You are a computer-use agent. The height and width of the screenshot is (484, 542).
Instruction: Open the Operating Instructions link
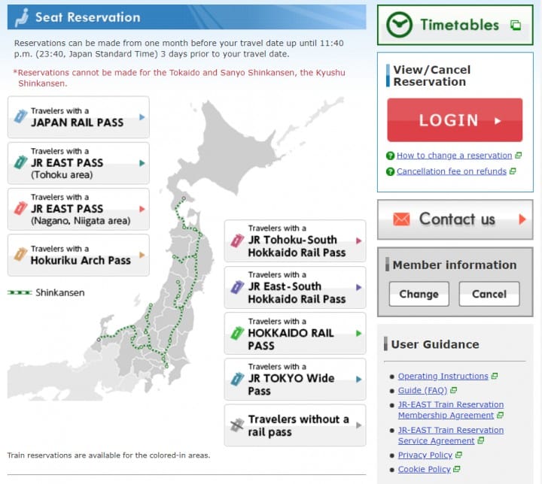coord(443,376)
